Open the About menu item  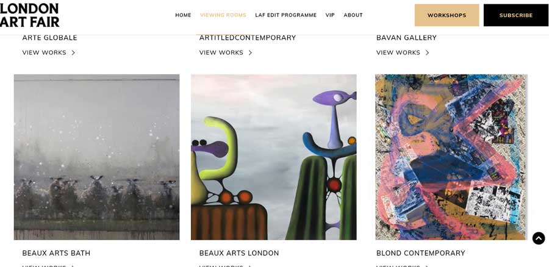[353, 15]
